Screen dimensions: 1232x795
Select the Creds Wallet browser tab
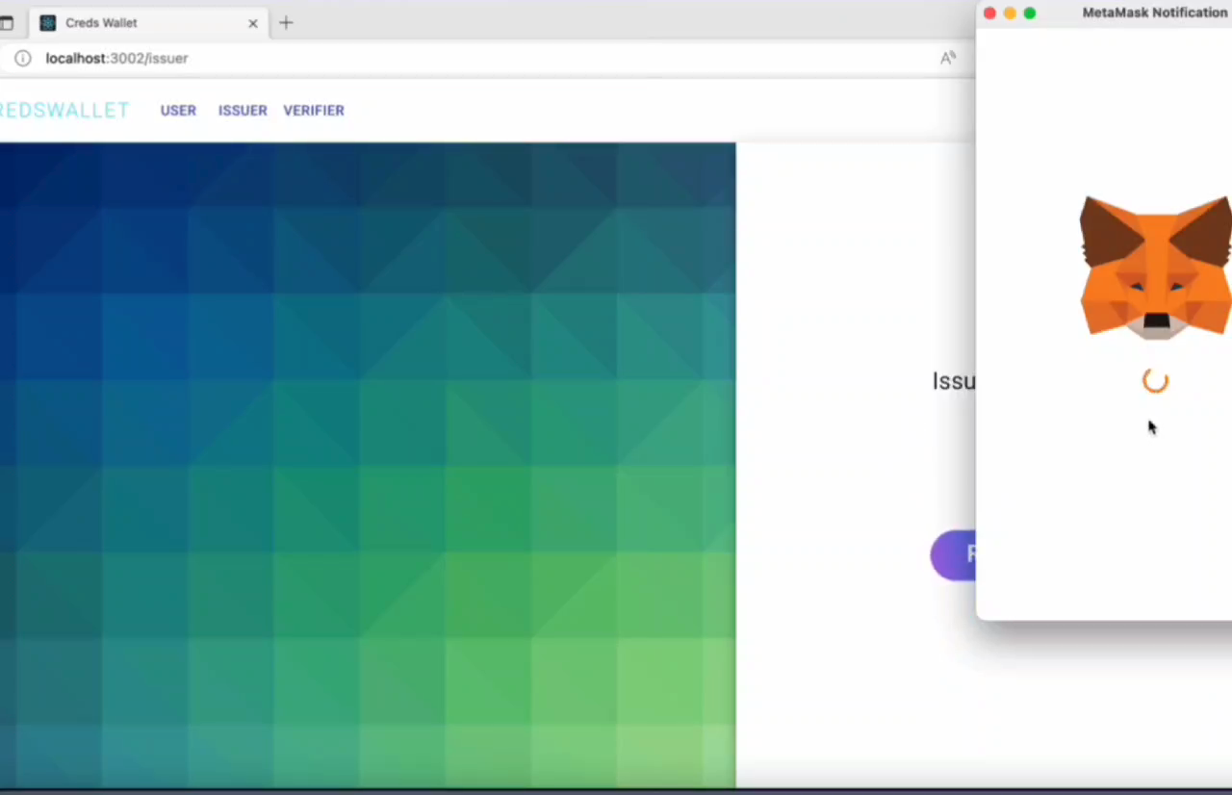click(x=149, y=23)
